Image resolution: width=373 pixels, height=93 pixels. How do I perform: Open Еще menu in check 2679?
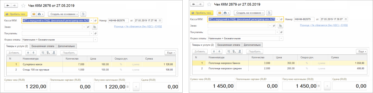point(361,51)
